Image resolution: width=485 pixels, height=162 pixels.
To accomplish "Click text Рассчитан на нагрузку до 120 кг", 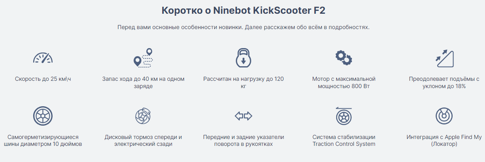I will click(x=244, y=82).
